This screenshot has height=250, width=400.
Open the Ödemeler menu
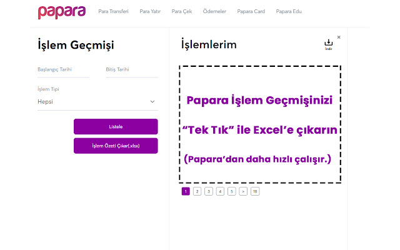[214, 11]
